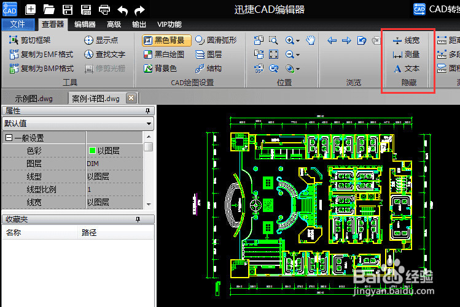
Task: Open the zoom in dropdown arrow
Action: click(298, 40)
